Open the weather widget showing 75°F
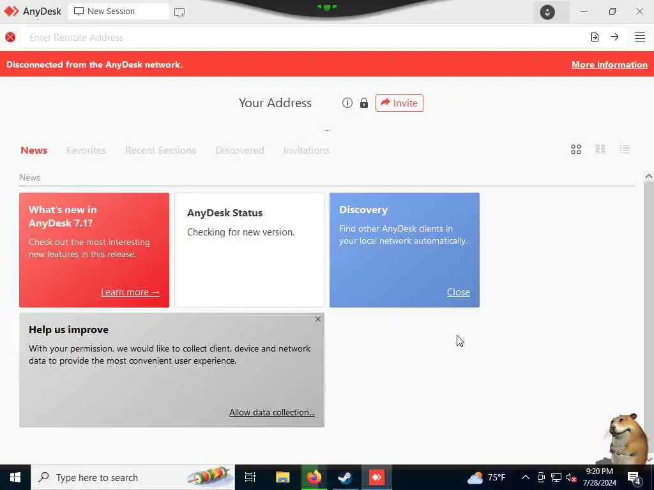This screenshot has height=490, width=654. coord(486,477)
